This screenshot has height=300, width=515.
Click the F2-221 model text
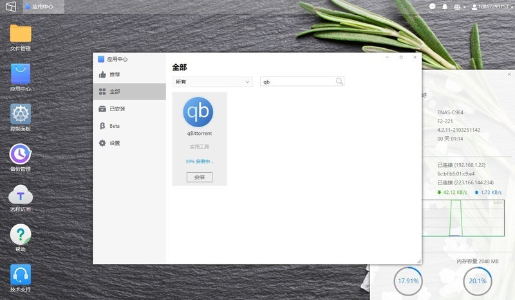click(x=445, y=121)
